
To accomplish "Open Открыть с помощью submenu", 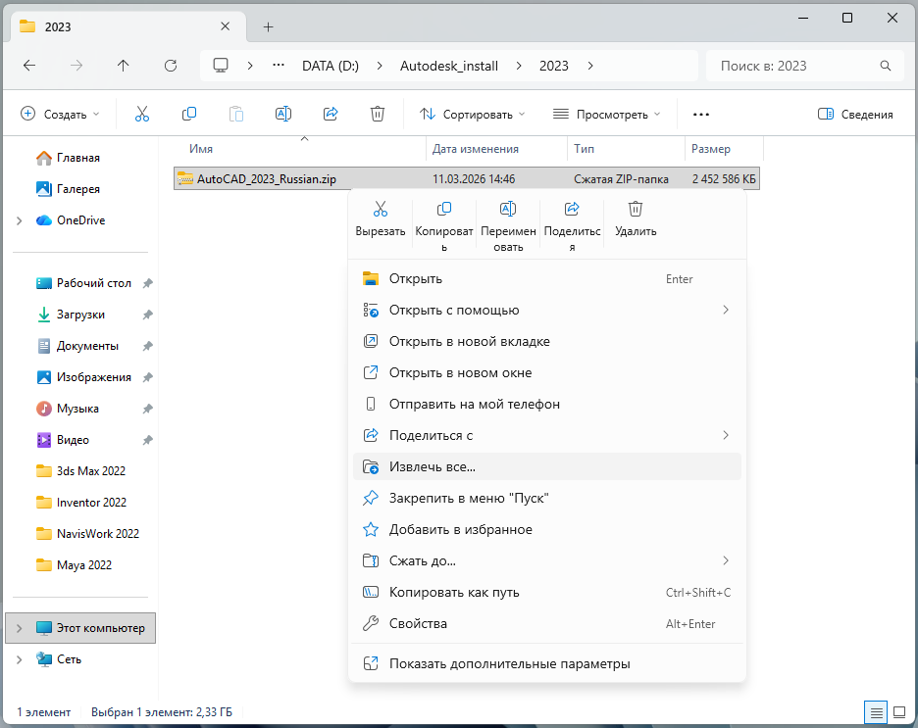I will click(x=547, y=310).
